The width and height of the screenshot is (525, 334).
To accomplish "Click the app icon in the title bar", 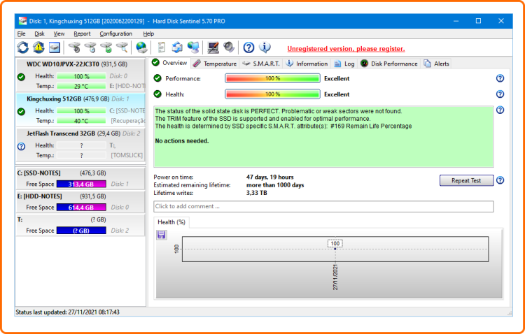I will 22,21.
